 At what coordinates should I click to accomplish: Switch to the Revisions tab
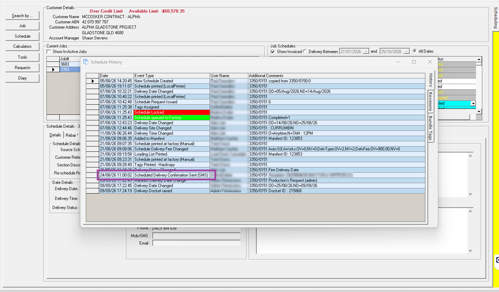[x=431, y=101]
